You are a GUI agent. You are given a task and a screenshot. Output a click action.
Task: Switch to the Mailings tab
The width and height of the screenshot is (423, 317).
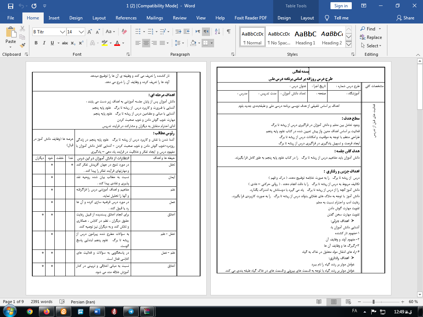(155, 18)
